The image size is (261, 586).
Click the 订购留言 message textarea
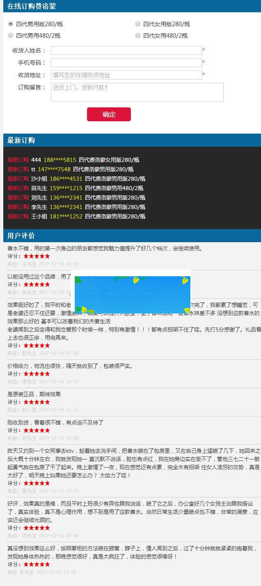coord(137,92)
